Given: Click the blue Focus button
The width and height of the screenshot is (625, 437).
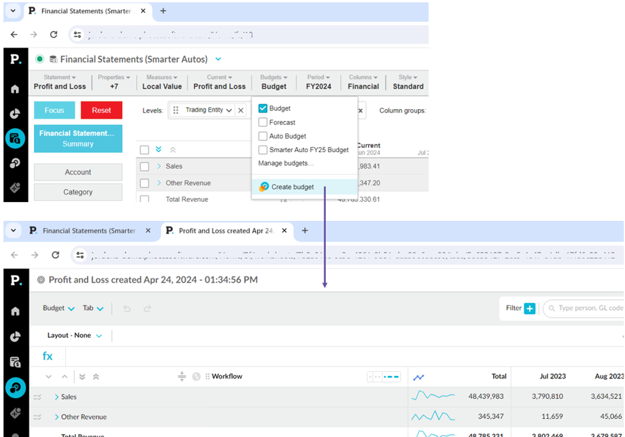Looking at the screenshot, I should coord(54,110).
